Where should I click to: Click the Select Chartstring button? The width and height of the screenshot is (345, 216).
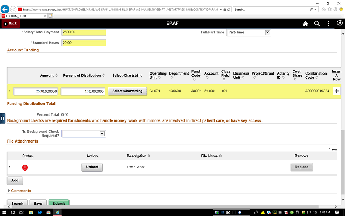[127, 91]
